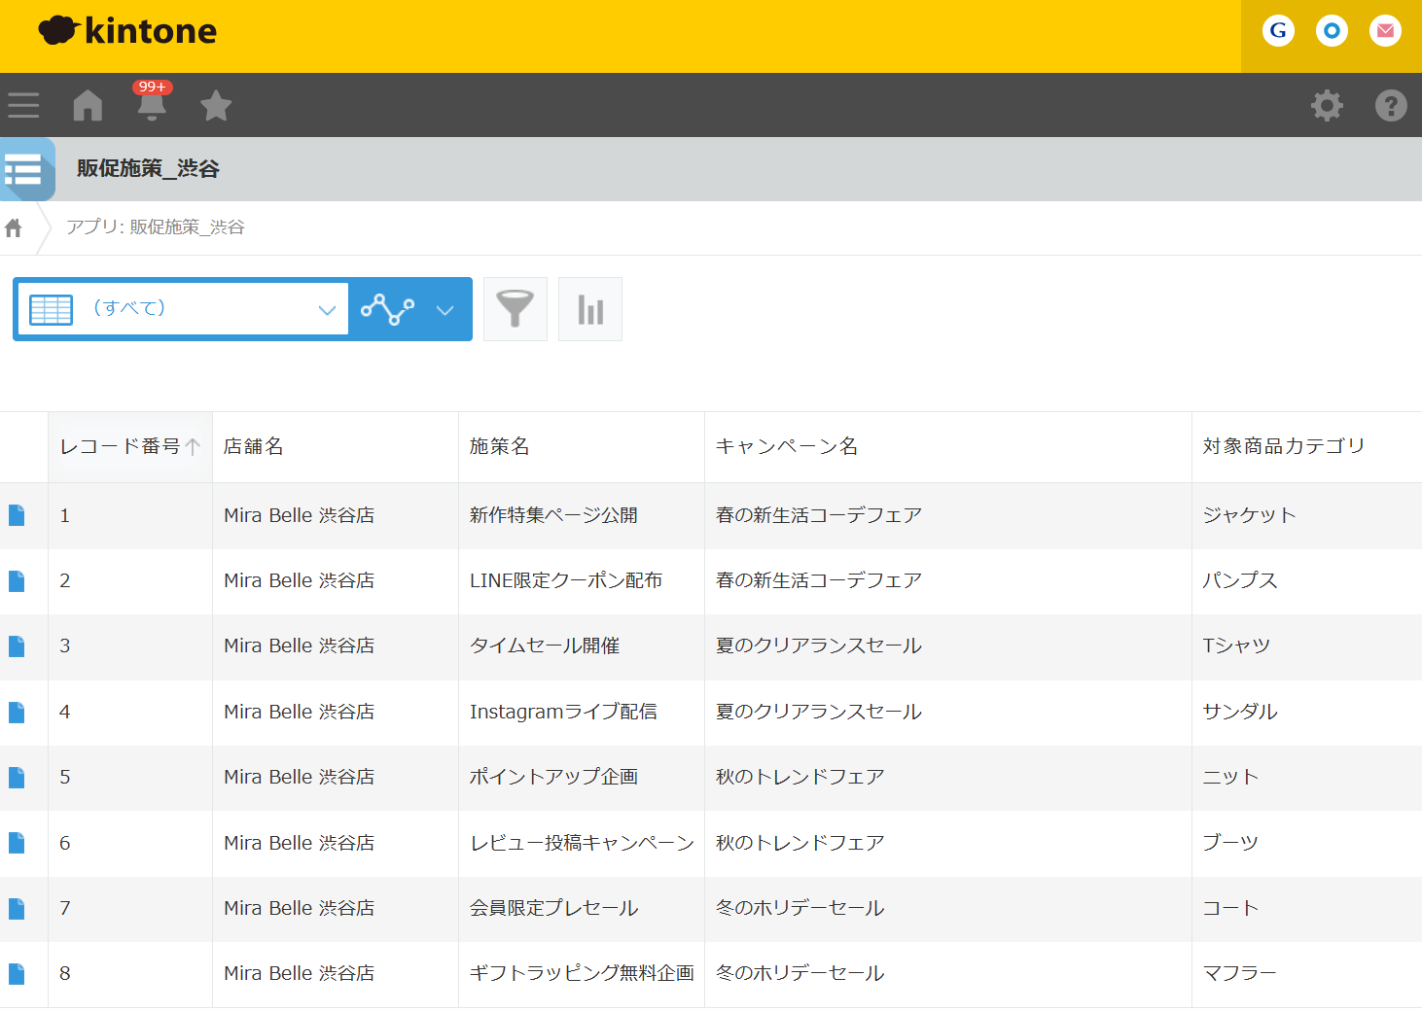Open the record 5 detail icon

[17, 777]
